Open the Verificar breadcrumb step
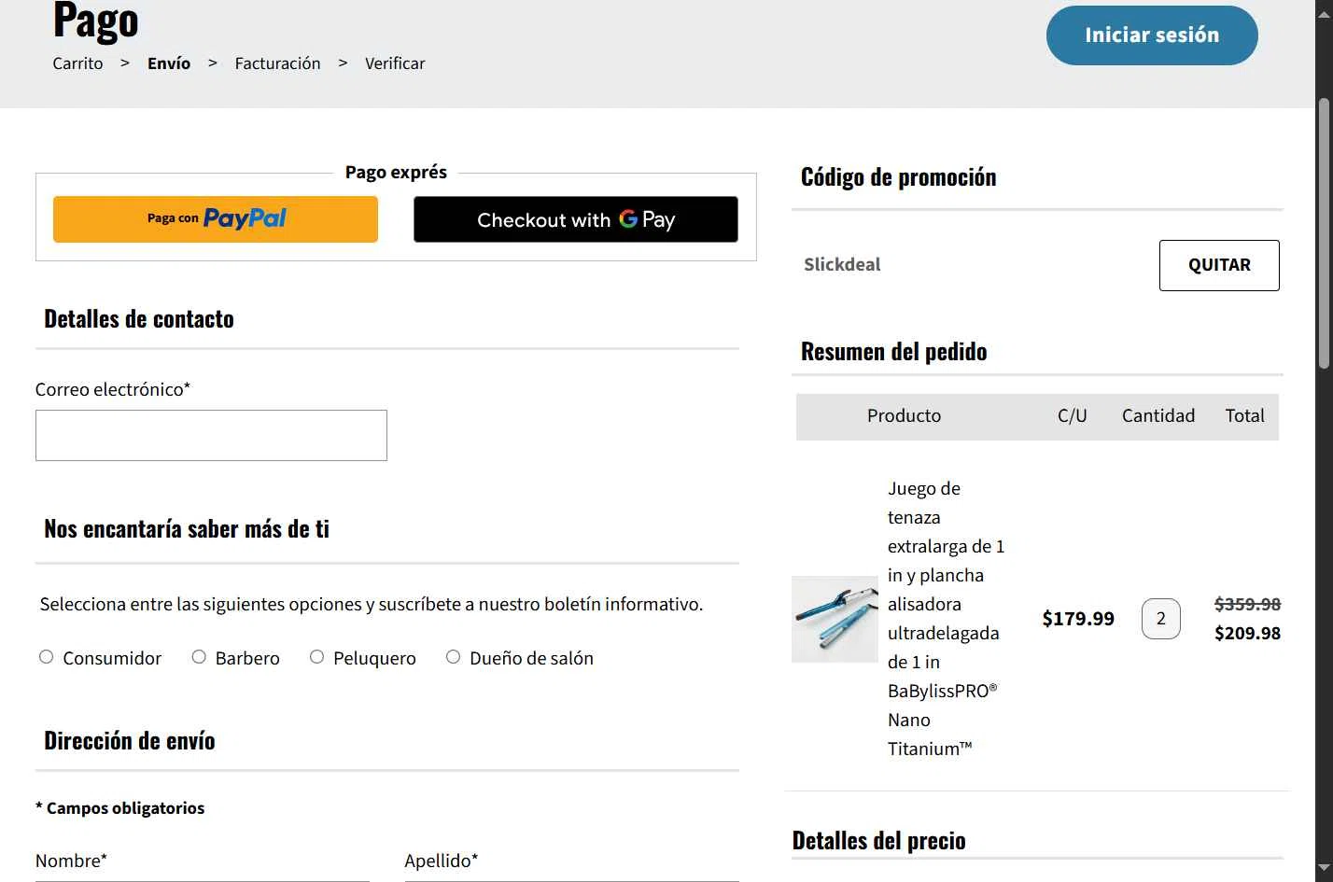This screenshot has width=1333, height=882. tap(395, 63)
